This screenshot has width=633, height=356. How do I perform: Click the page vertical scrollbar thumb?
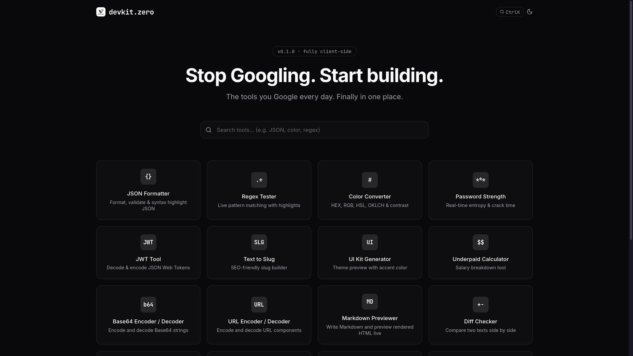pyautogui.click(x=631, y=120)
